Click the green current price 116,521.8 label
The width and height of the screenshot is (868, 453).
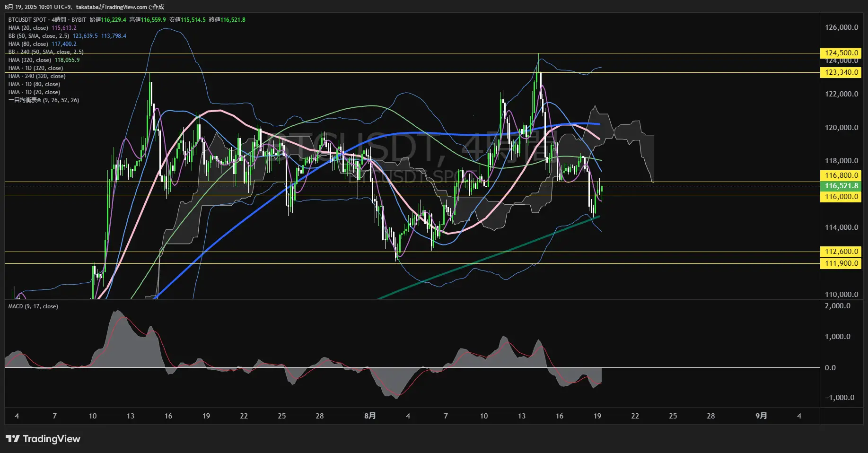pyautogui.click(x=841, y=186)
